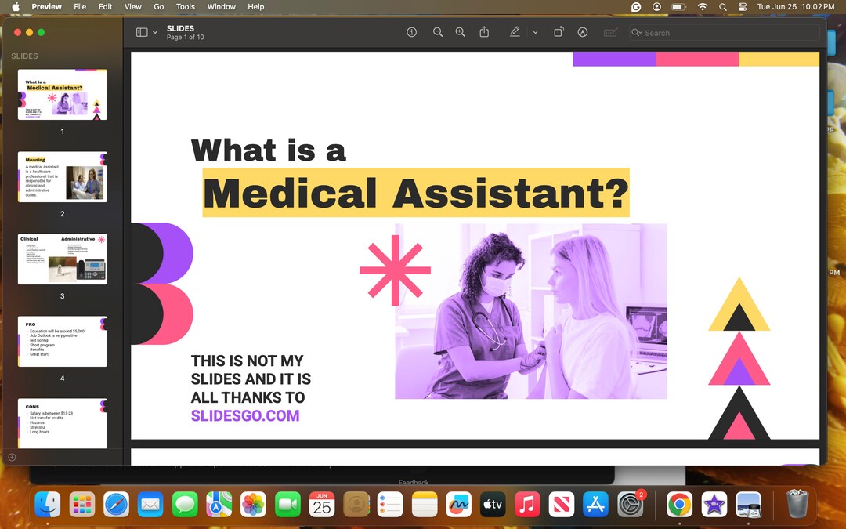
Task: Open the View menu
Action: tap(132, 7)
